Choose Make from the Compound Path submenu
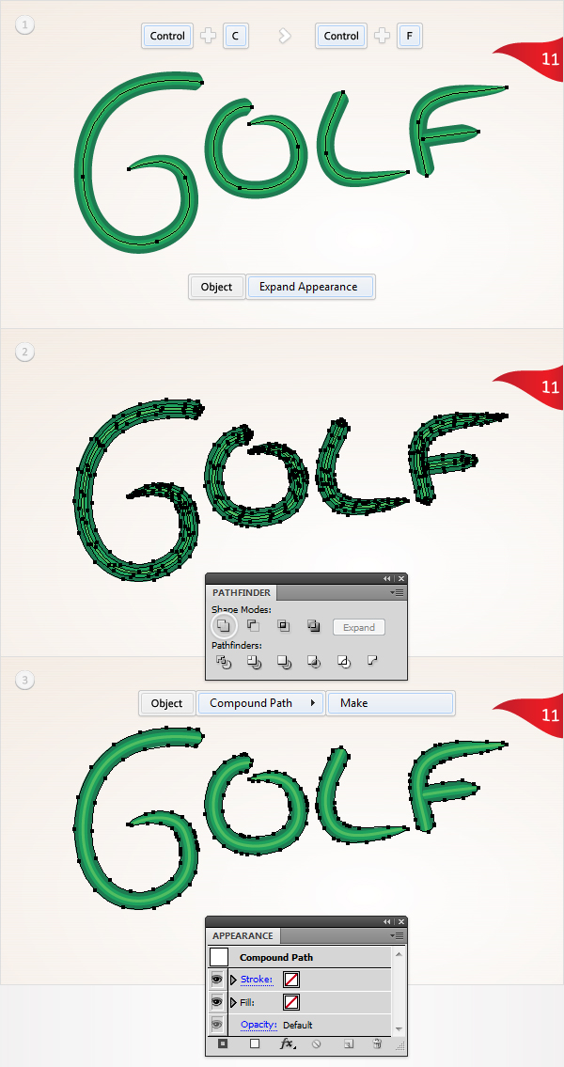The image size is (564, 1067). (390, 703)
